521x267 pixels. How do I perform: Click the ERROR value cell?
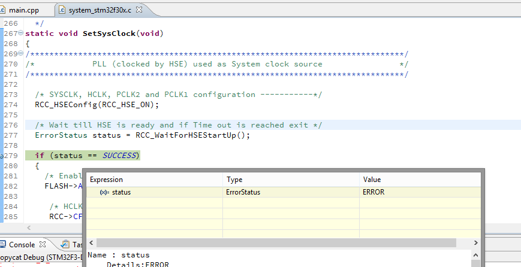click(x=374, y=192)
